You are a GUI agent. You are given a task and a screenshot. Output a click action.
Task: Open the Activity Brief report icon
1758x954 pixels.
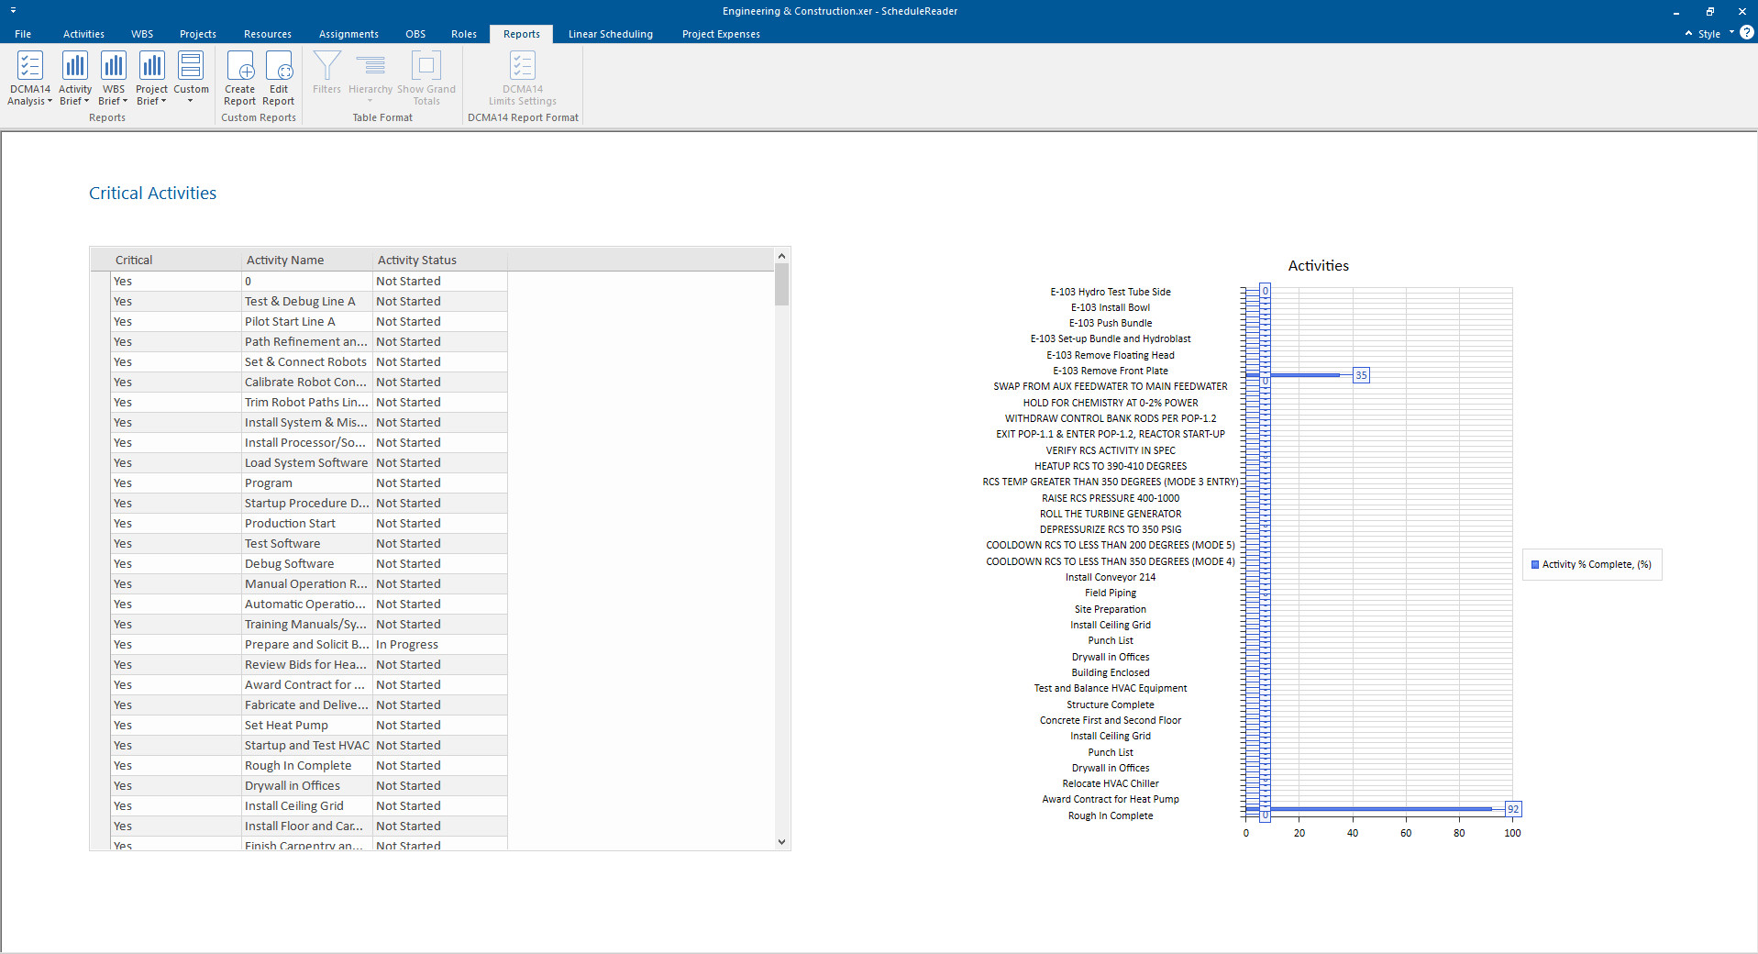[x=75, y=66]
